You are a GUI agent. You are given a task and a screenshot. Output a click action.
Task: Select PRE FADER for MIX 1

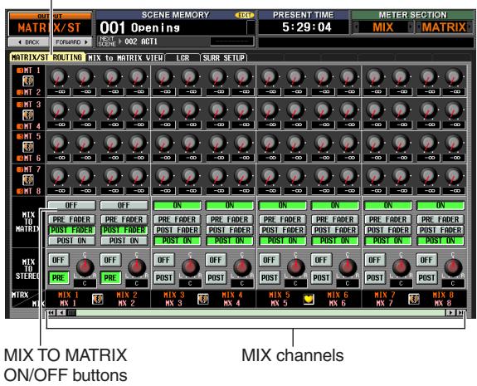[71, 219]
